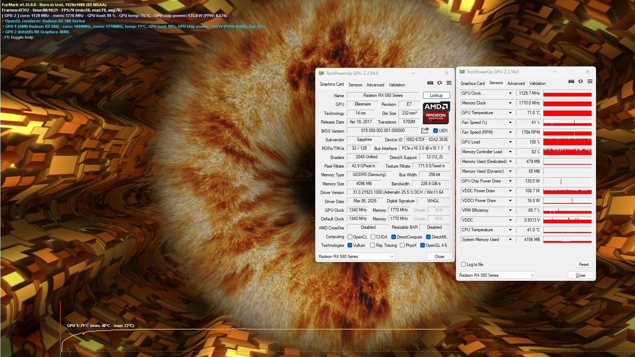Open the Validation tab in Sensors window
This screenshot has height=357, width=635.
(537, 83)
